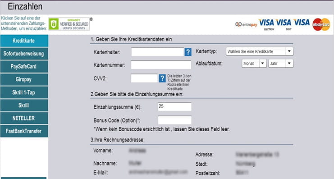Screen dimensions: 334x179
Task: Click the 'Kartentyp:' label
Action: 206,51
